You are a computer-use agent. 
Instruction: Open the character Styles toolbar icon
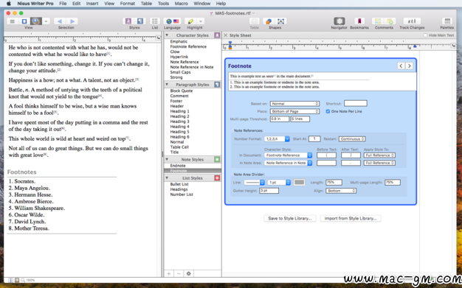click(x=128, y=21)
